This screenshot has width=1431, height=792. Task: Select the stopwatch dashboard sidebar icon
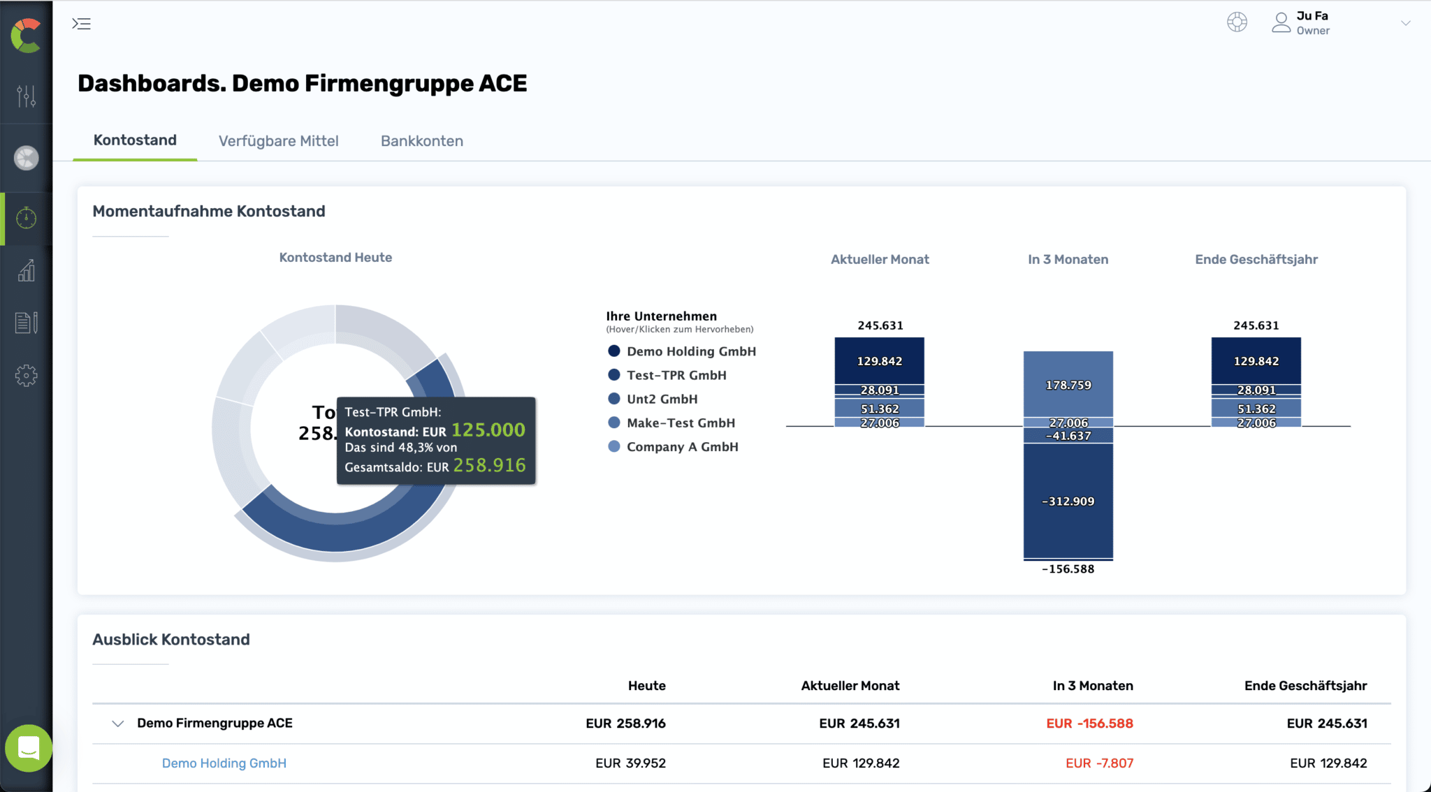[x=27, y=218]
